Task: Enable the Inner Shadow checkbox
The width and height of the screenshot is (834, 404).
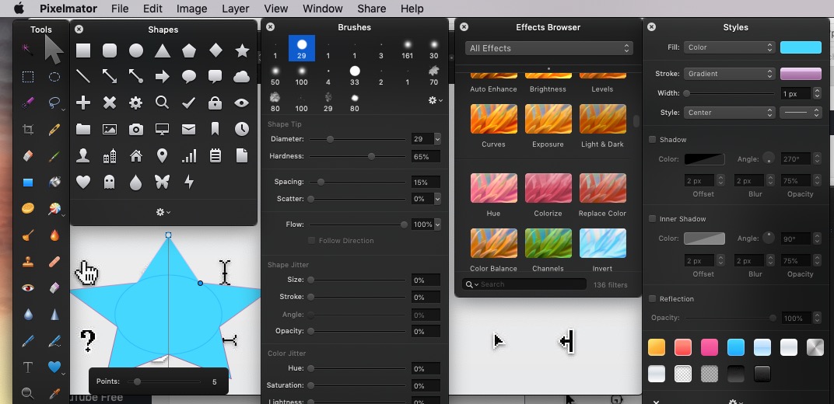Action: click(x=652, y=219)
